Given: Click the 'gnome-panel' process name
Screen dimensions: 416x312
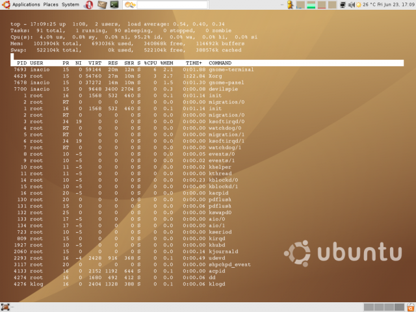Looking at the screenshot, I should point(226,83).
